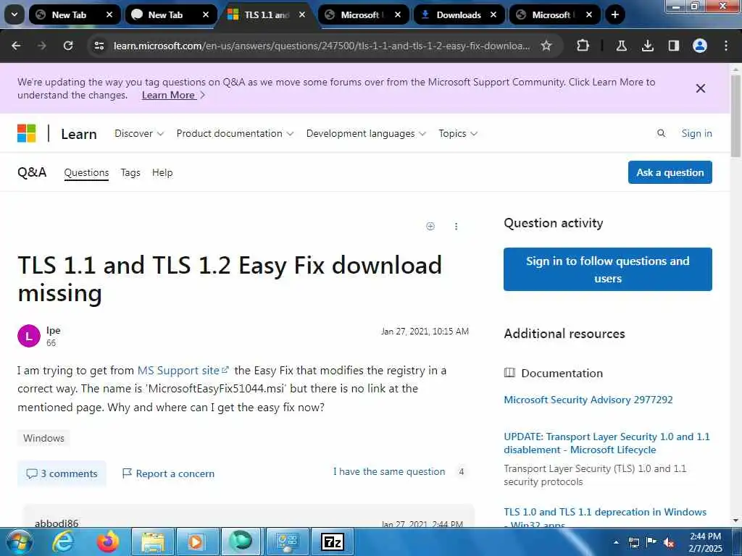Open the lpe user profile link
742x556 pixels.
click(53, 330)
